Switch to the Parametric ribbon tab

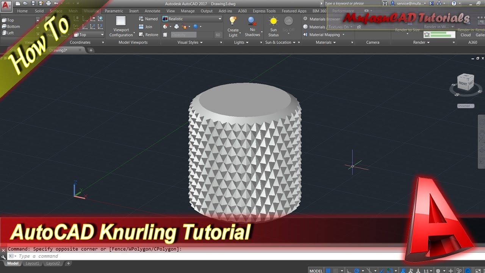point(114,11)
